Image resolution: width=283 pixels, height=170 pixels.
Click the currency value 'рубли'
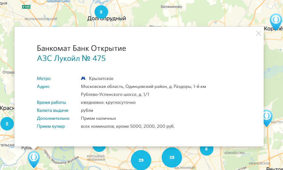pos(87,110)
